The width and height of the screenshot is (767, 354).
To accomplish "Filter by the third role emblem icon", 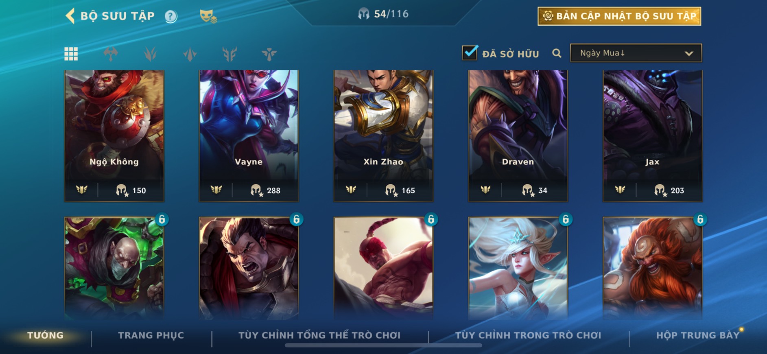I will click(190, 54).
